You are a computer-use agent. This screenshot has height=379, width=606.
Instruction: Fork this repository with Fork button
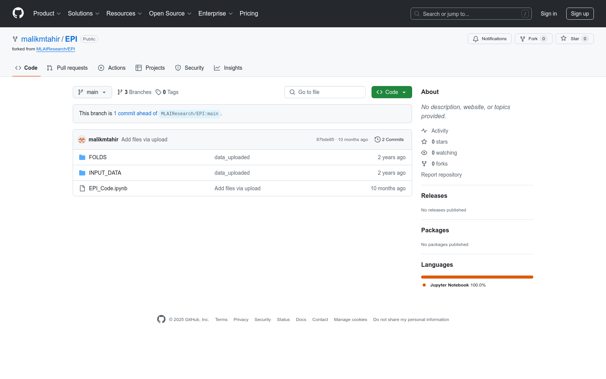[534, 39]
